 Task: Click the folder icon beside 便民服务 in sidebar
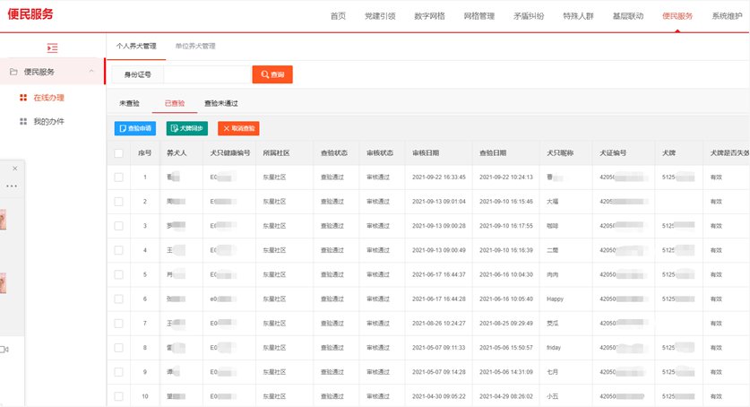[x=13, y=72]
